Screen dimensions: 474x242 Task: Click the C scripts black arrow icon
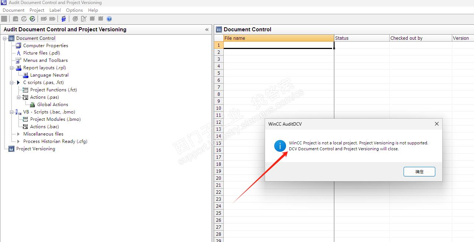point(19,83)
